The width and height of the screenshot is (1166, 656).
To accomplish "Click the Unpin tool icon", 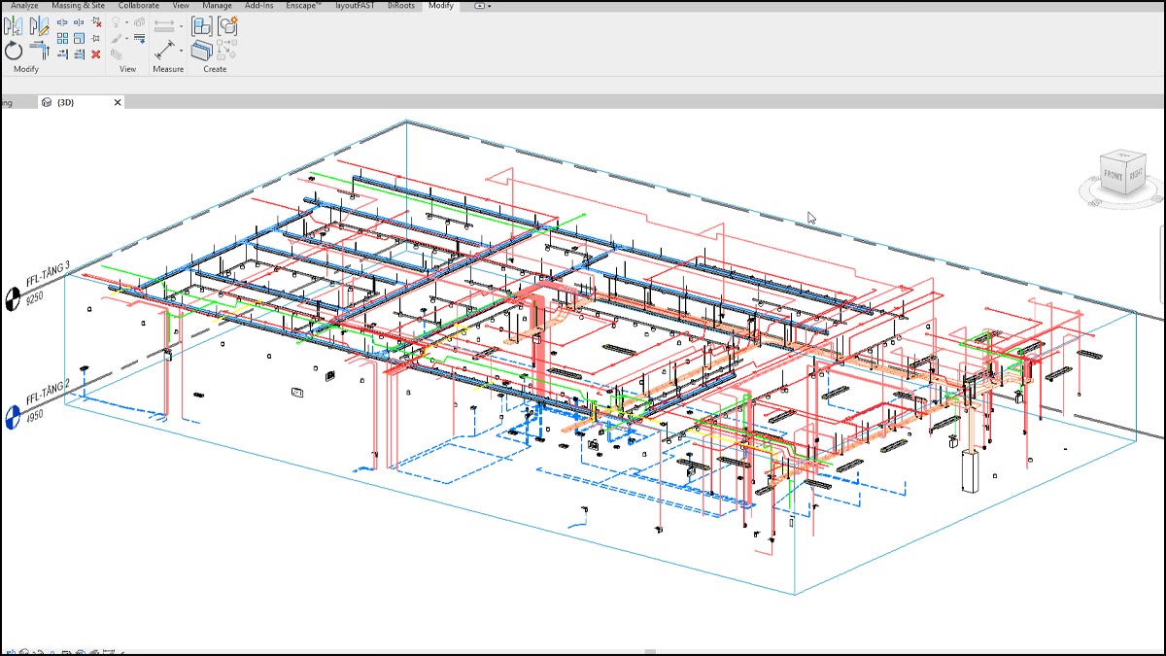I will [96, 21].
